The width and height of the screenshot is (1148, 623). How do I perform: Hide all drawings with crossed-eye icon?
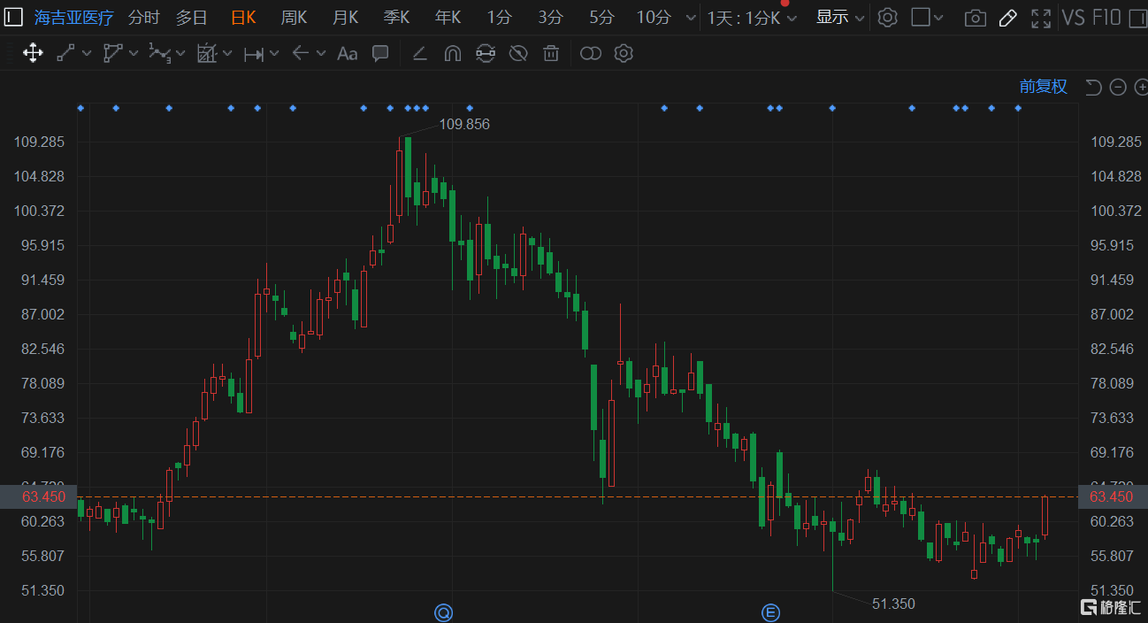click(x=518, y=54)
